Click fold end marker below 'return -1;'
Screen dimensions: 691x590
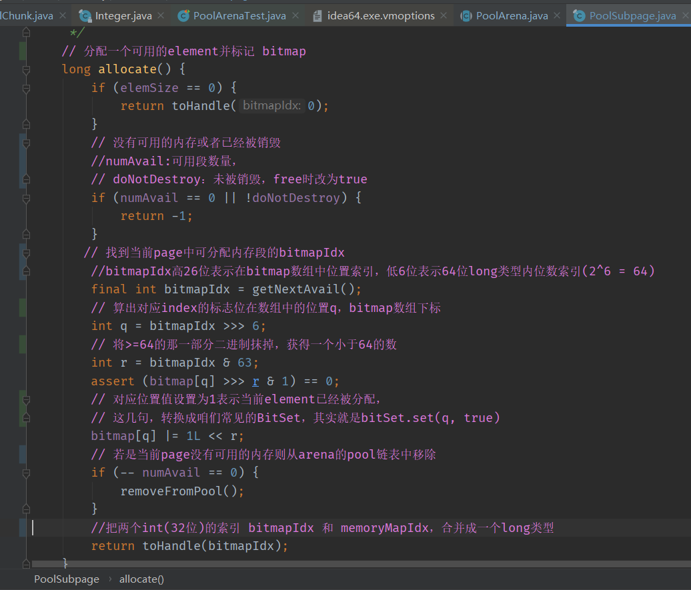(27, 235)
